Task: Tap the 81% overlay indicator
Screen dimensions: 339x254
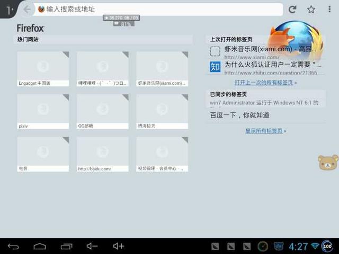Action: click(123, 24)
